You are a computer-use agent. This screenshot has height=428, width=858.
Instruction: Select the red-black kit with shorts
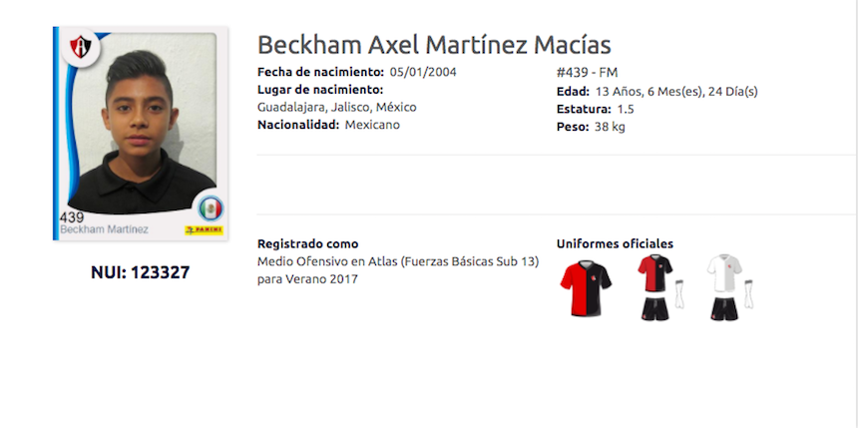655,287
